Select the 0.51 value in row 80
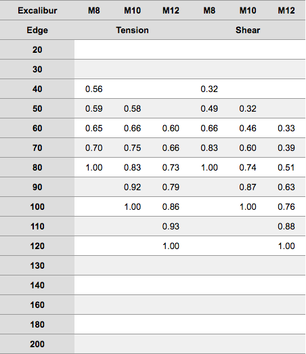This screenshot has width=306, height=354. (286, 167)
